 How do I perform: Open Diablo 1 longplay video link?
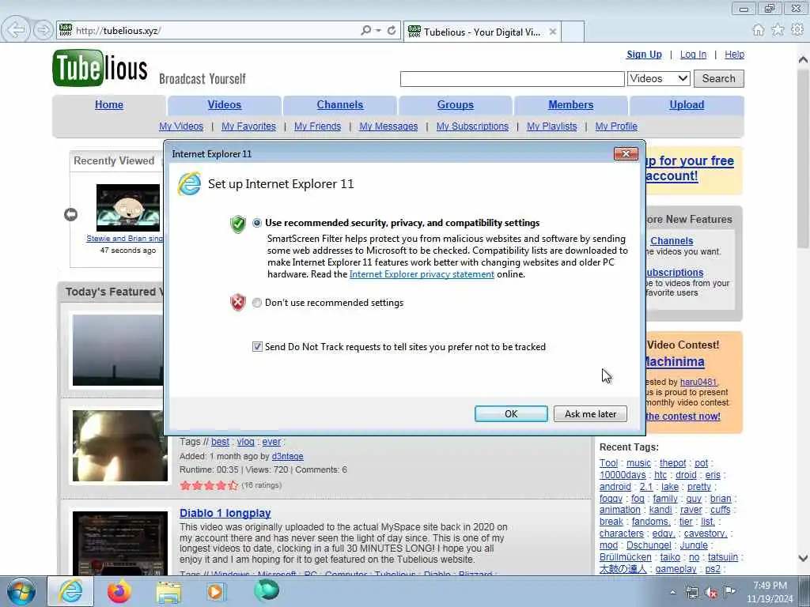[x=225, y=513]
